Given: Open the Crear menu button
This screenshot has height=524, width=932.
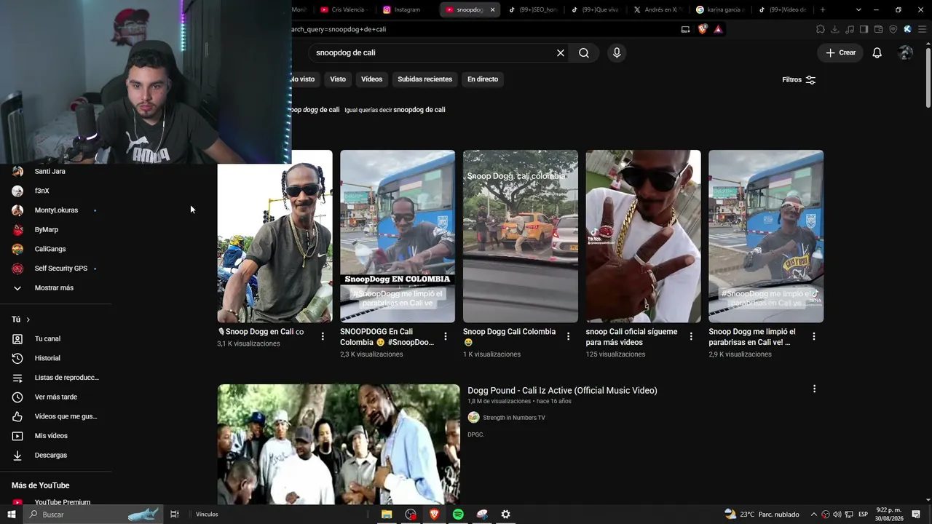Looking at the screenshot, I should 840,52.
